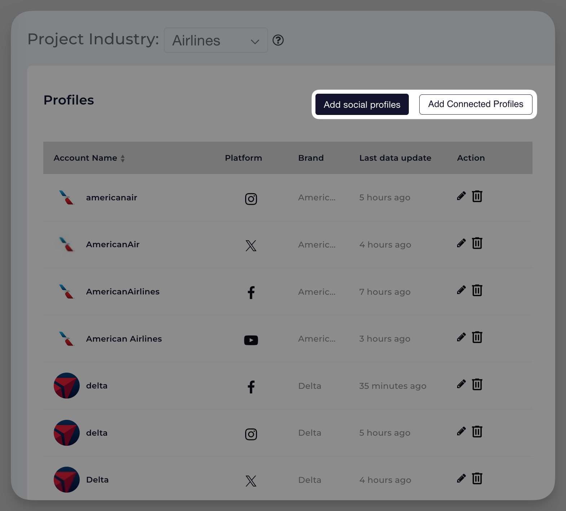Edit the American Airlines YouTube profile

tap(461, 337)
